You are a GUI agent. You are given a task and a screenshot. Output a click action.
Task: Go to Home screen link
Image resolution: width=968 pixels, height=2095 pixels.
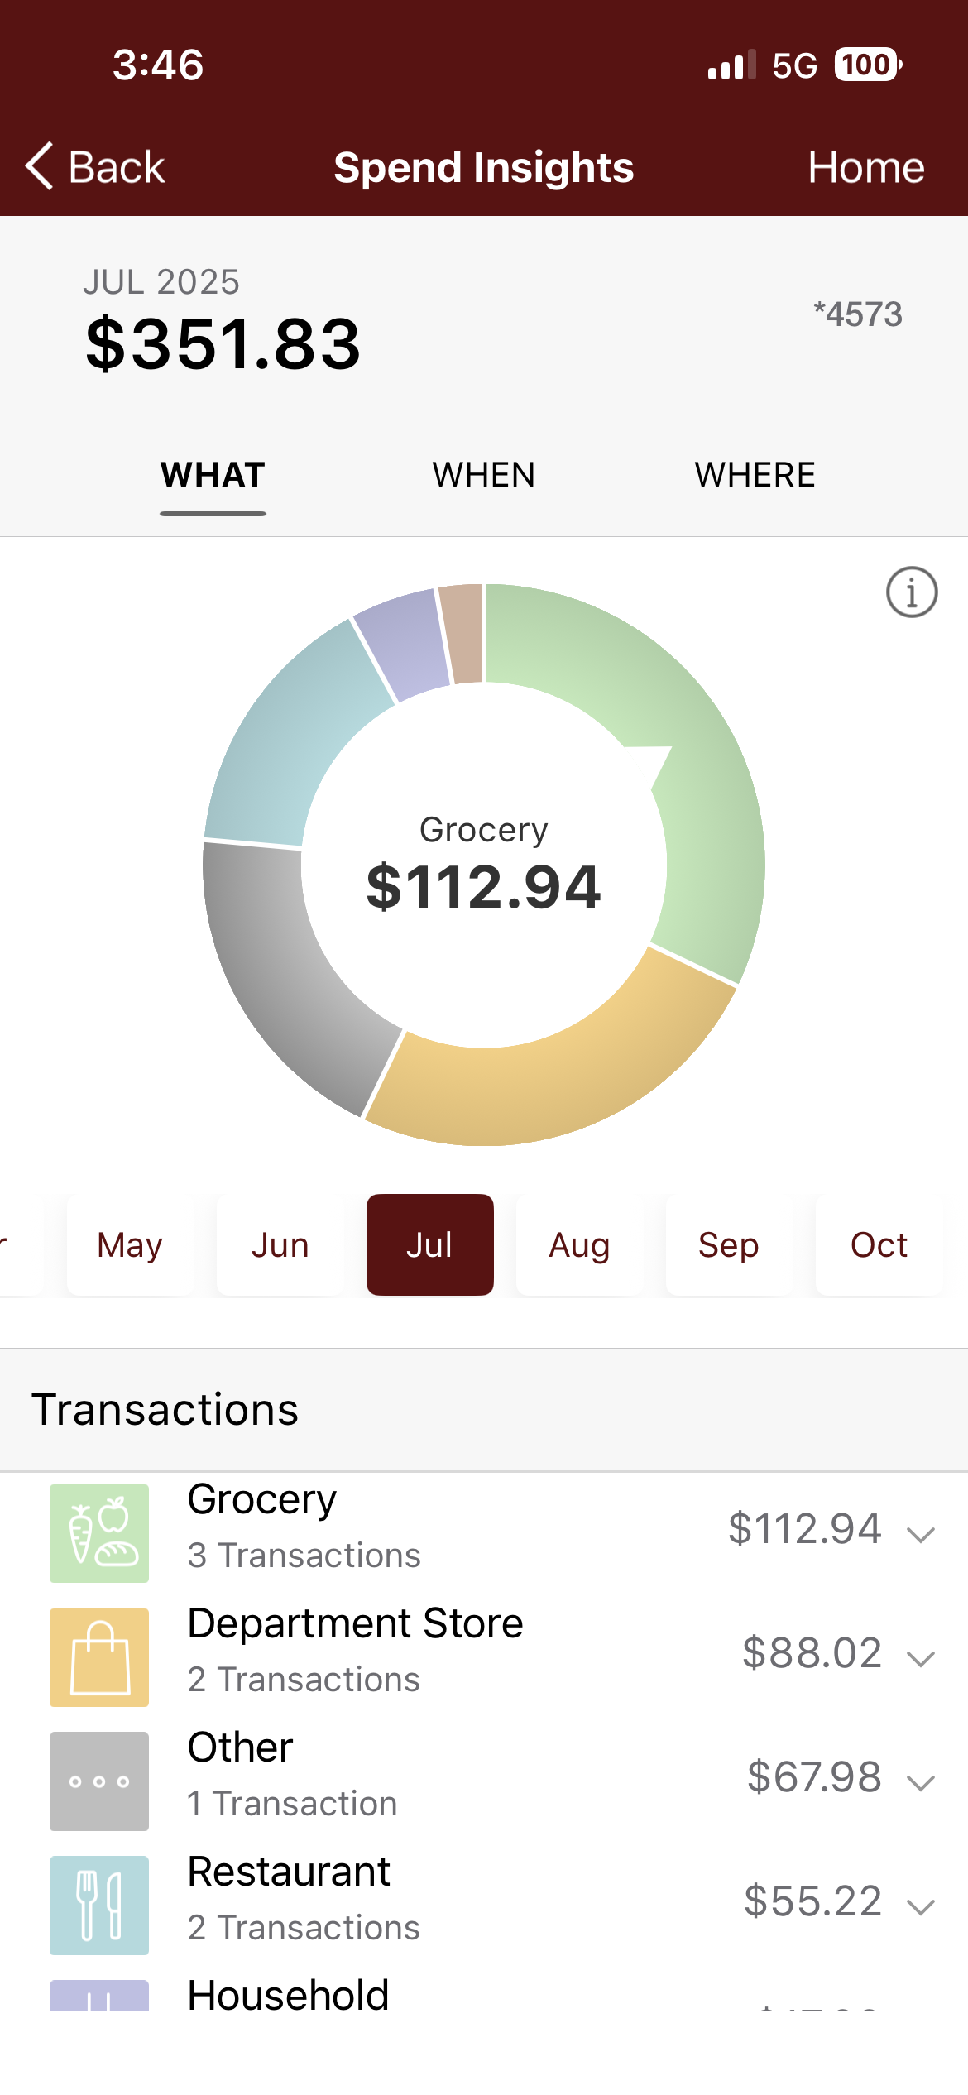coord(865,167)
